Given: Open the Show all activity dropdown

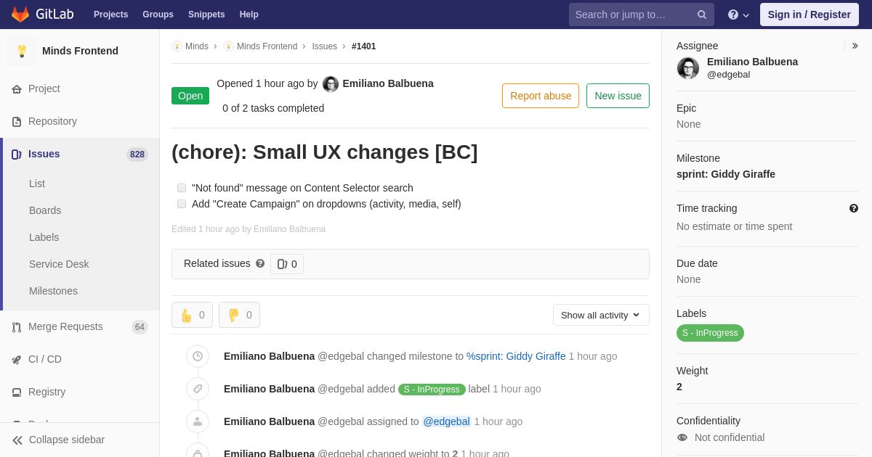Looking at the screenshot, I should 601,315.
